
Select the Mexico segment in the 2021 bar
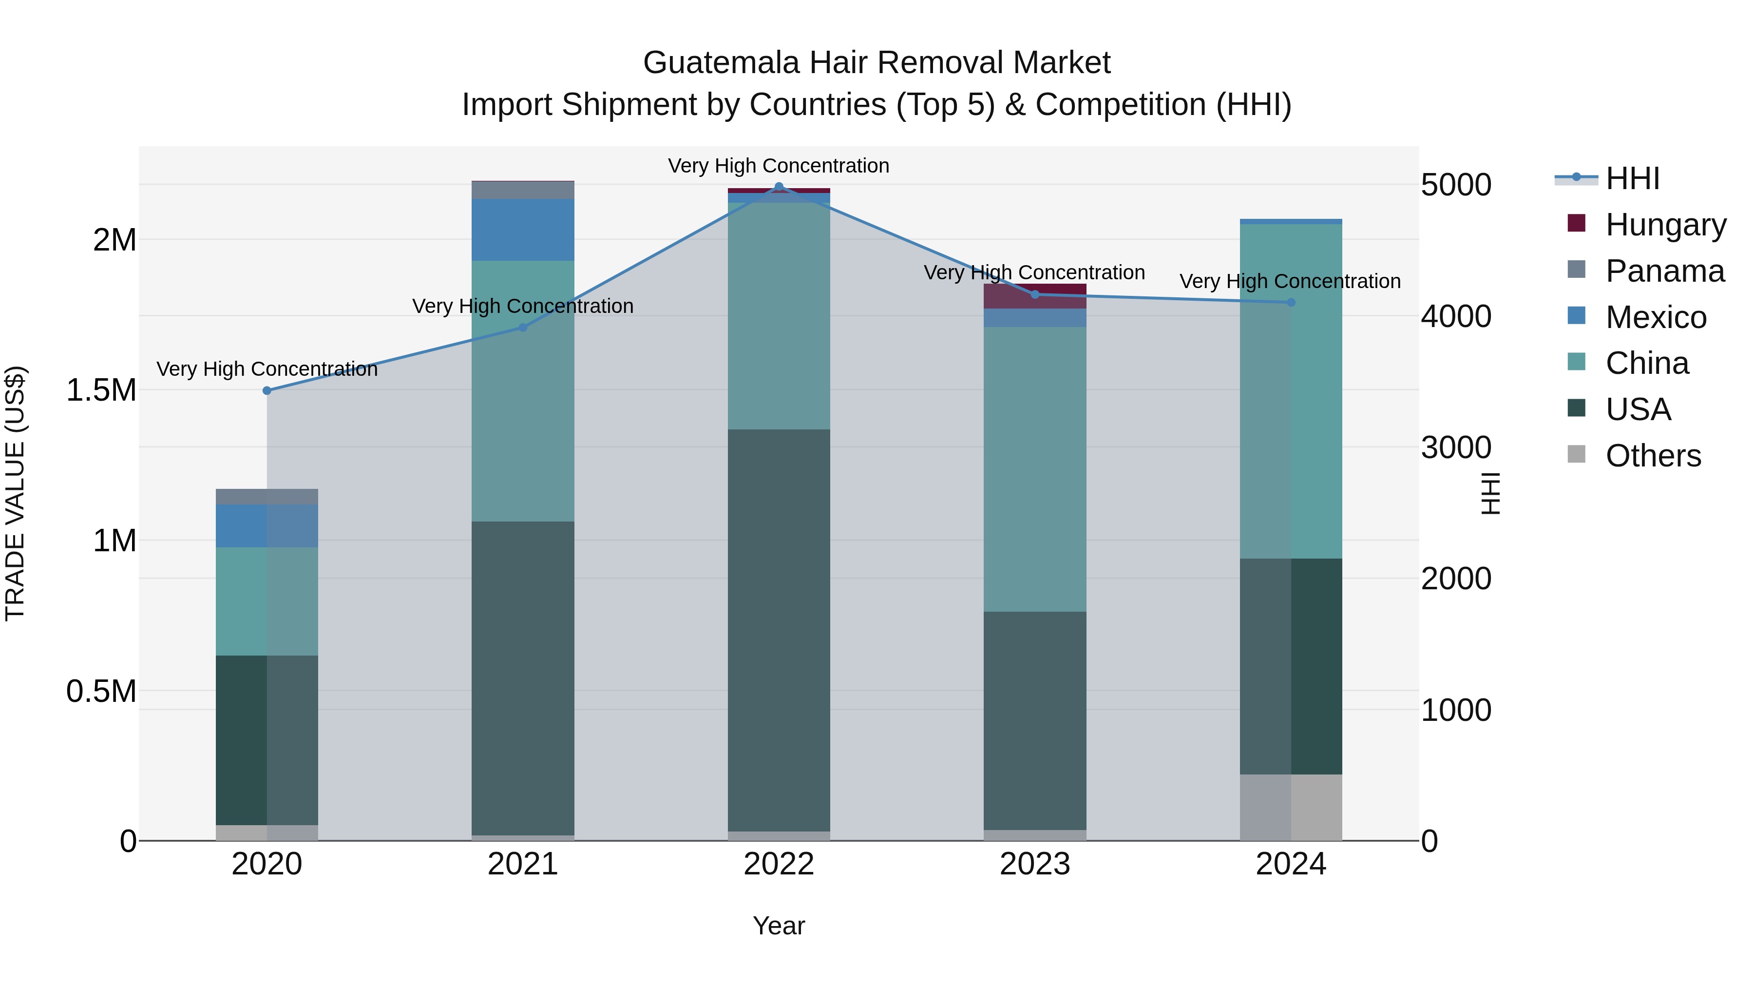click(x=523, y=230)
